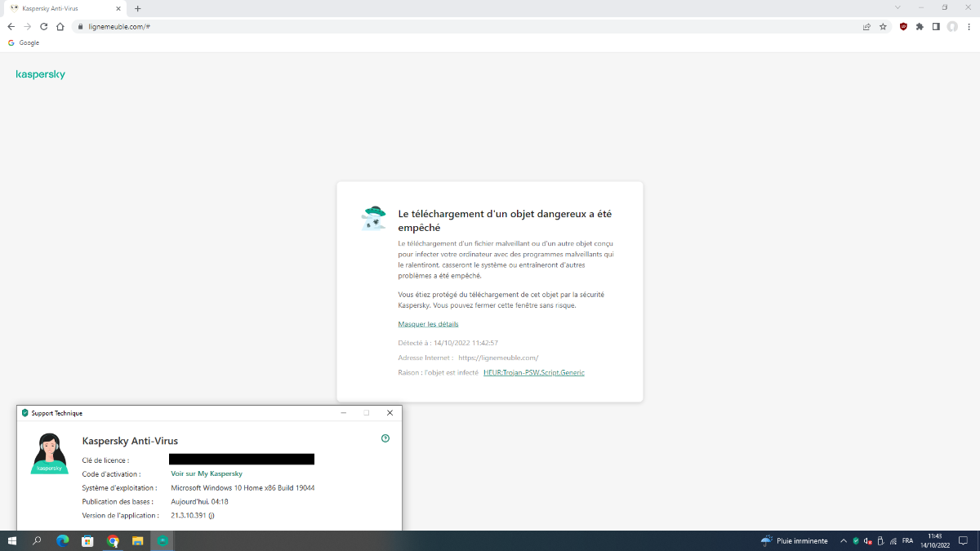Expand the tab search chevron
The image size is (980, 551).
898,7
